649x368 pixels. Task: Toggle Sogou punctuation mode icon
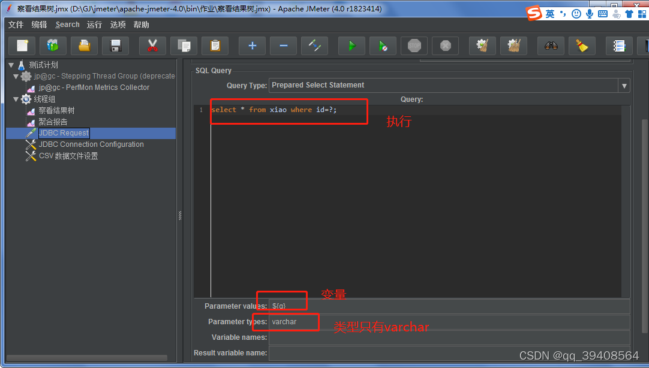click(x=563, y=14)
